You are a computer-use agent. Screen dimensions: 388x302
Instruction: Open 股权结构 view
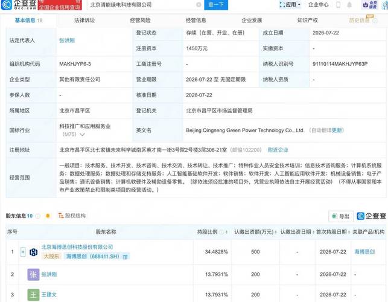click(72, 216)
